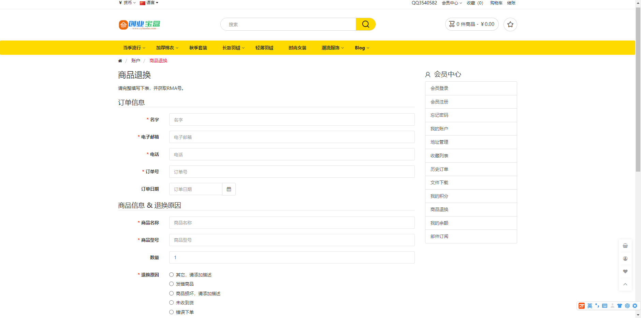This screenshot has height=318, width=641.
Task: Expand the 会员中心 top dropdown
Action: point(452,3)
